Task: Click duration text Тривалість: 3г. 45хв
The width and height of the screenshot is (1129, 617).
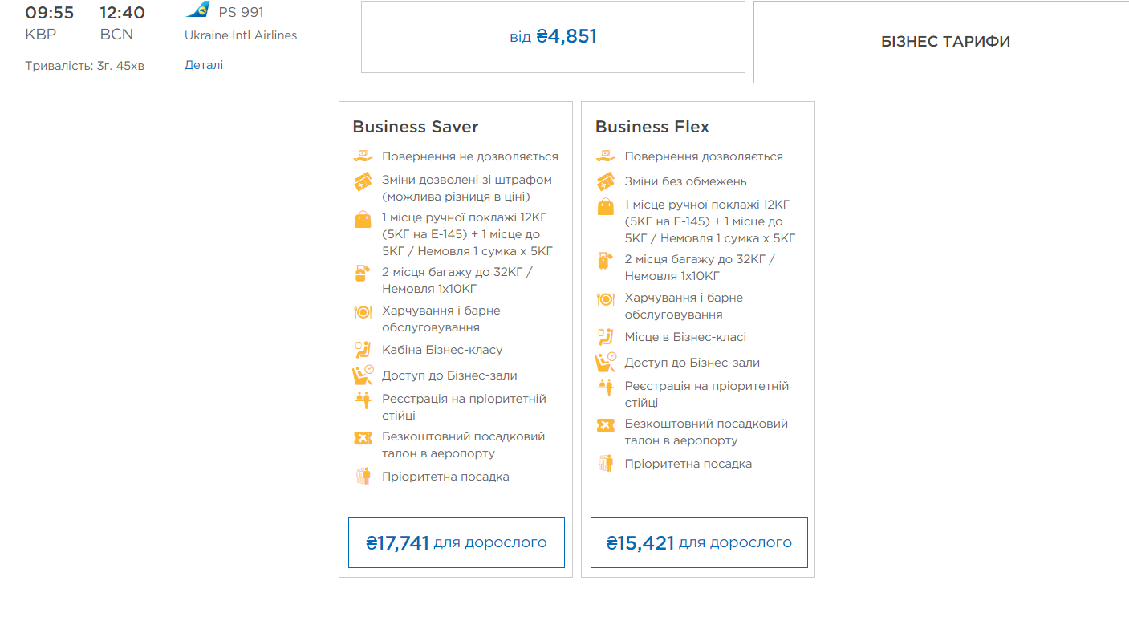Action: click(84, 66)
